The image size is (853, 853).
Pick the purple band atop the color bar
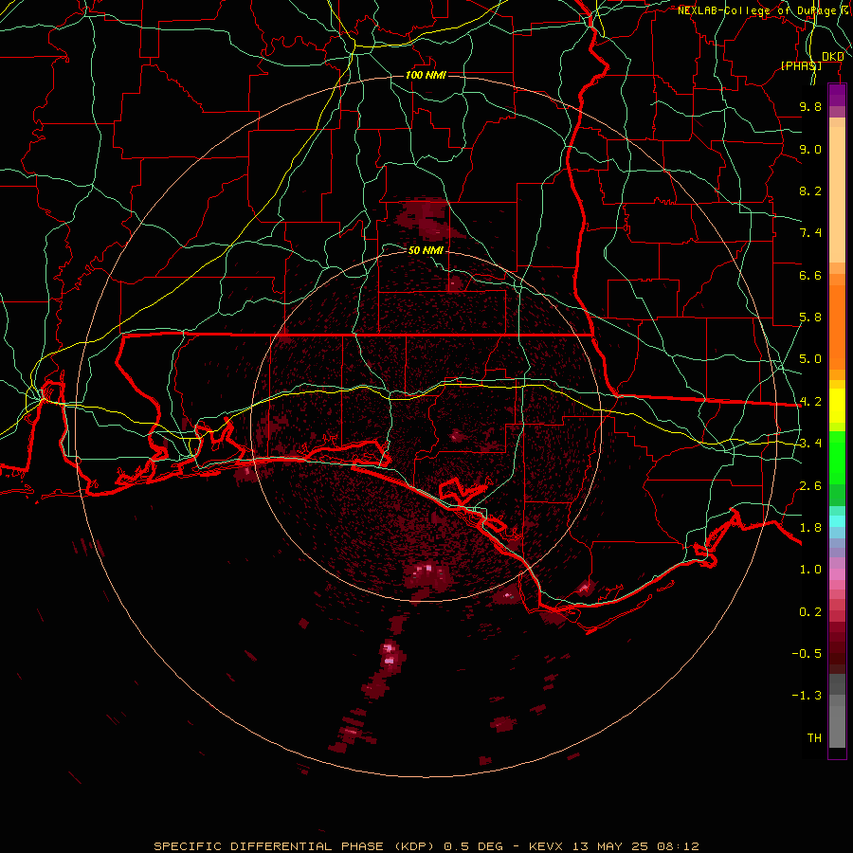pyautogui.click(x=837, y=95)
